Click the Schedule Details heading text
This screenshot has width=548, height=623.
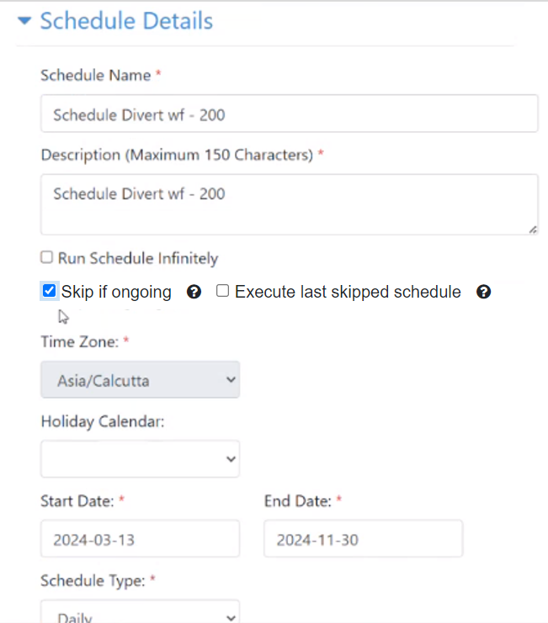(x=126, y=21)
